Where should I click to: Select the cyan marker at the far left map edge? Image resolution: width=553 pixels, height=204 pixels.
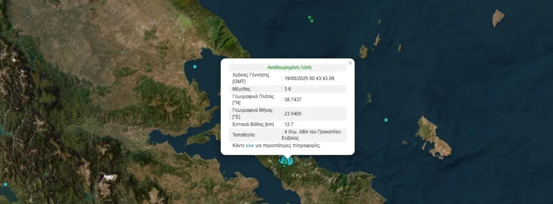(x=5, y=184)
